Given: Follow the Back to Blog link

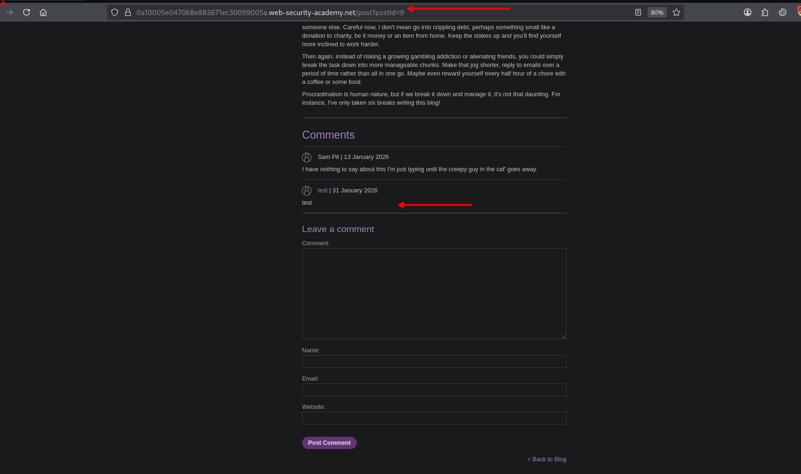Looking at the screenshot, I should click(547, 459).
